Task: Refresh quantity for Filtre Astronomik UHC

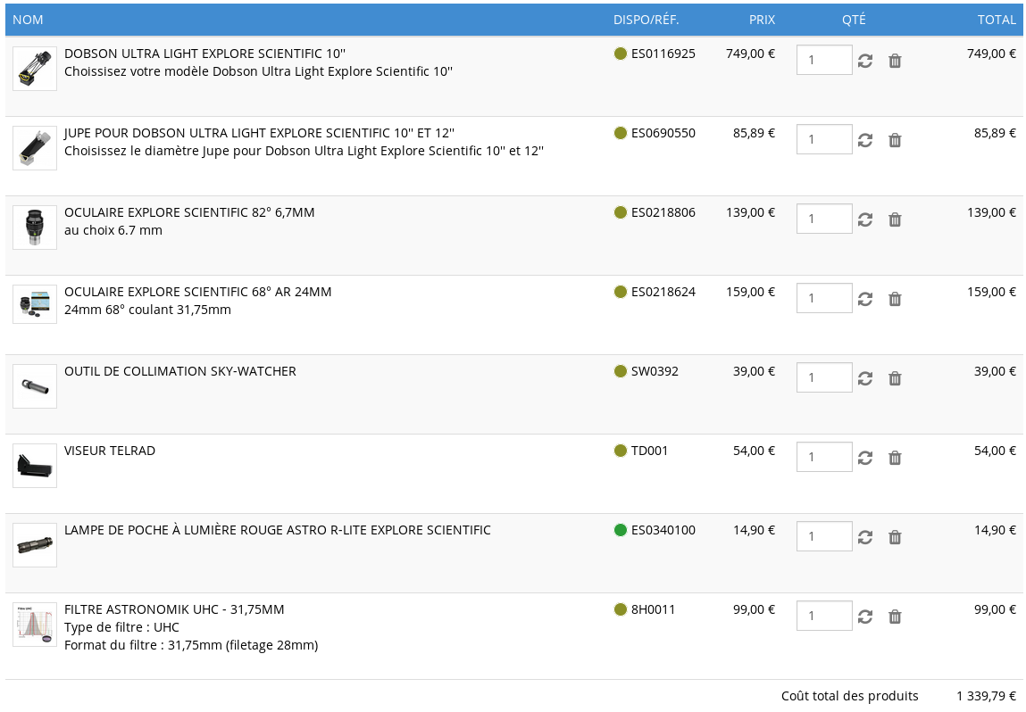Action: (865, 617)
